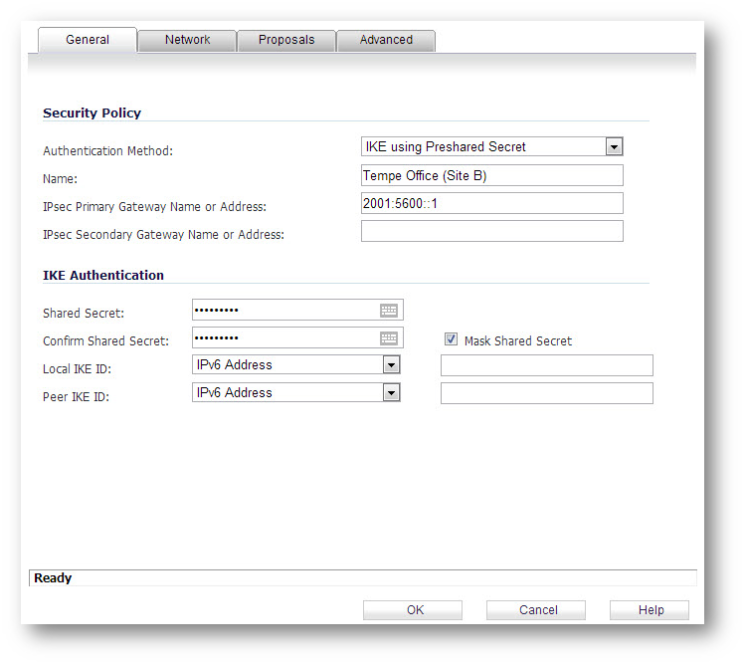Click the OK button

click(x=413, y=610)
